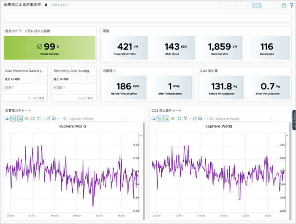The width and height of the screenshot is (296, 224).
Task: Click refresh icon in CO2 排出量チャート toolbar
Action: click(x=195, y=119)
